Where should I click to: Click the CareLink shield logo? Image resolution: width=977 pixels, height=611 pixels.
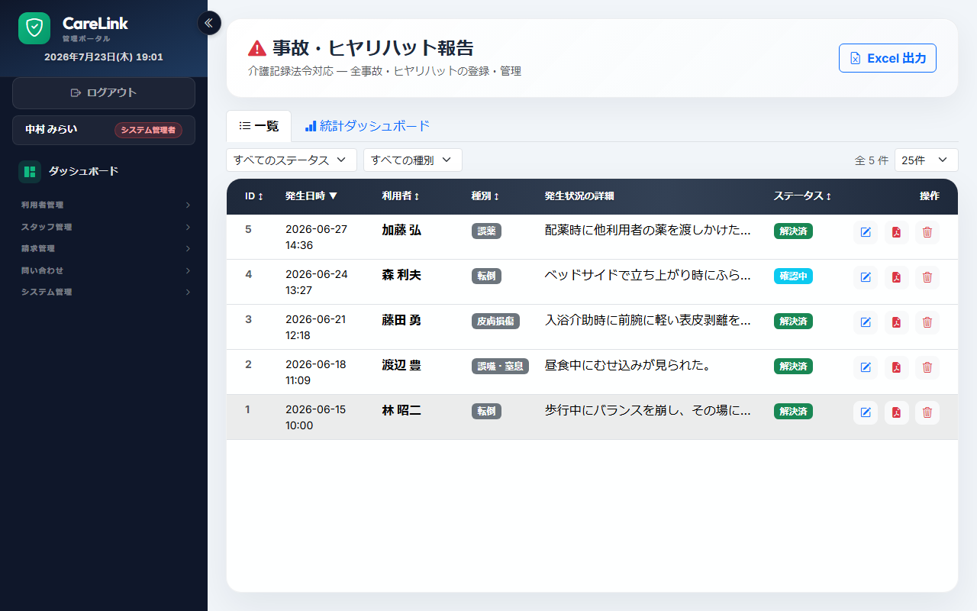click(34, 28)
